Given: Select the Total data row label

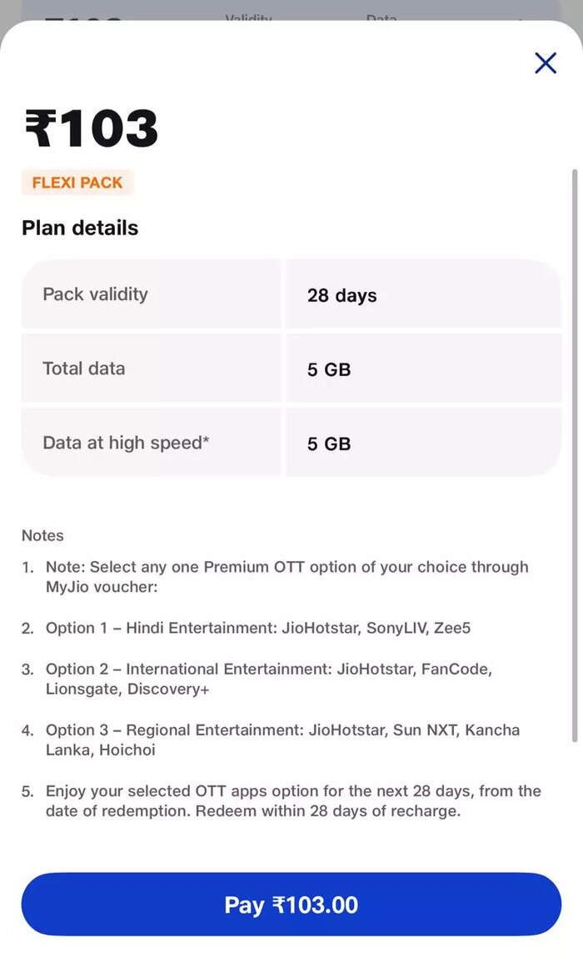Looking at the screenshot, I should click(83, 369).
